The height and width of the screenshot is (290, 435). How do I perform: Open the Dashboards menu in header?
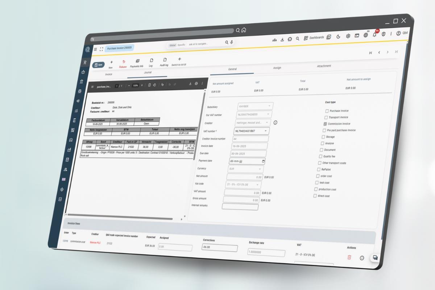tap(314, 38)
